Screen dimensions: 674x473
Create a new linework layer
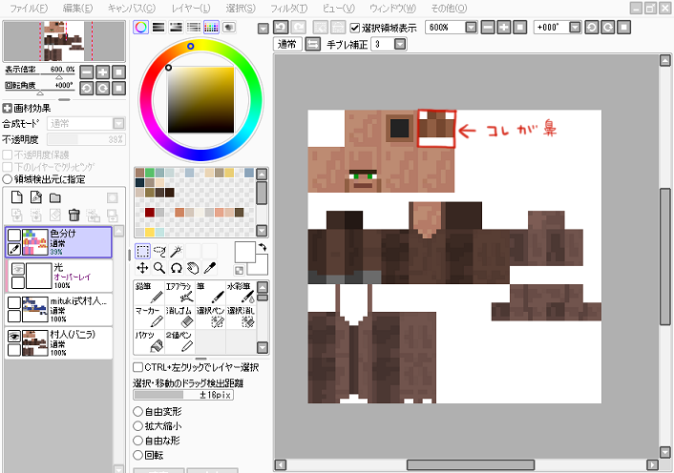click(x=36, y=197)
